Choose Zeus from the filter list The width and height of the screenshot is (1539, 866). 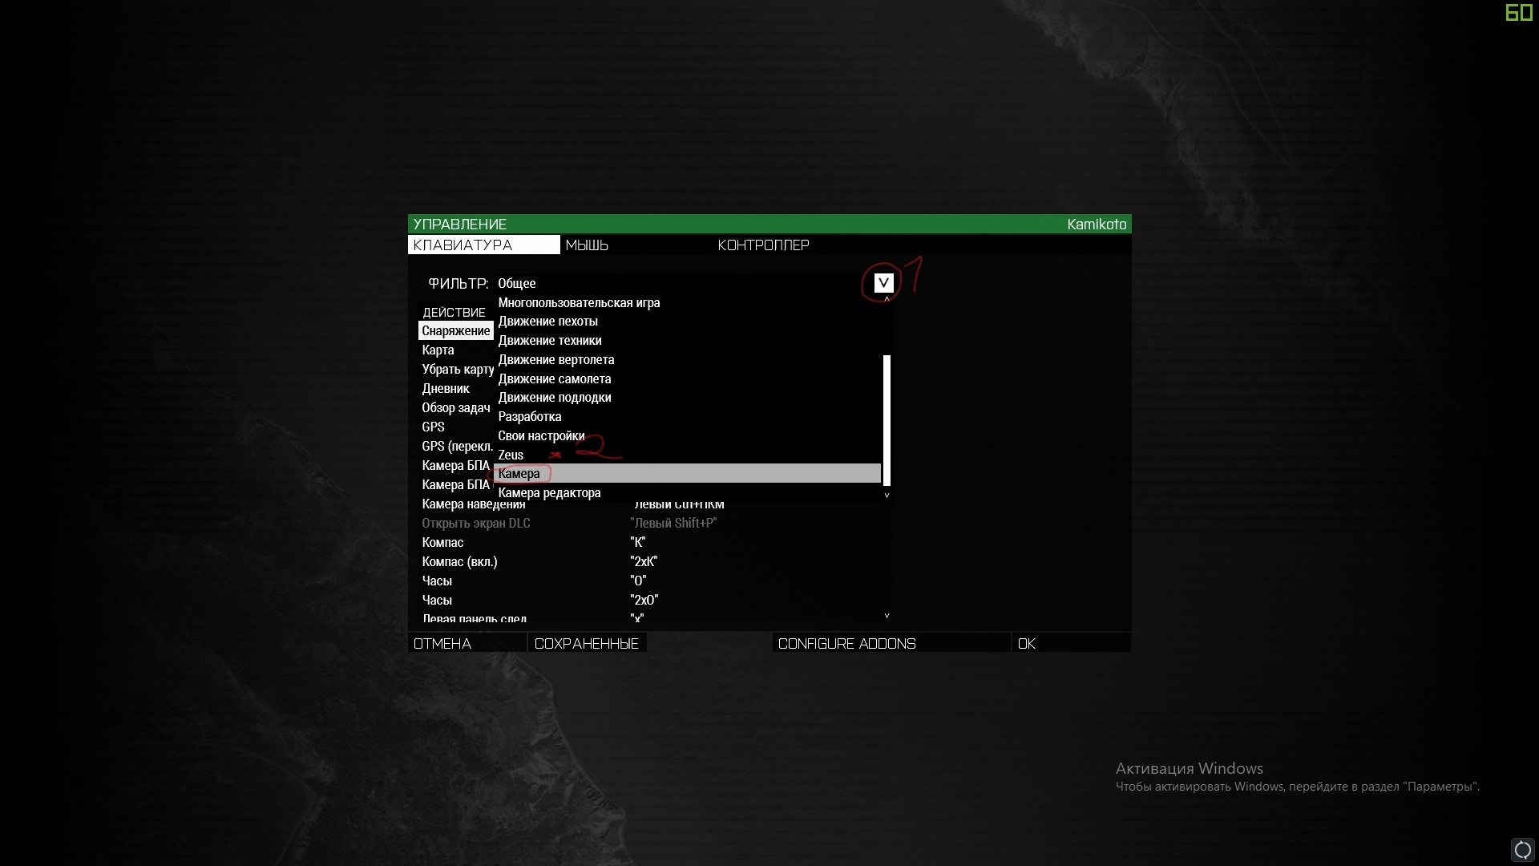tap(511, 455)
